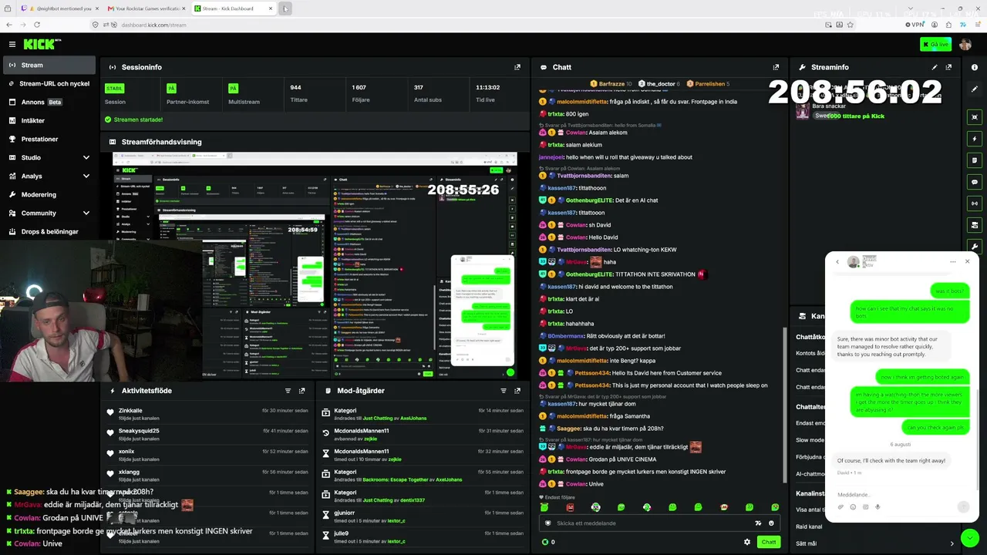Select the Zinkkalle follower entry in Aktivitetsflöde
Screen dimensions: 987x555
[x=207, y=415]
